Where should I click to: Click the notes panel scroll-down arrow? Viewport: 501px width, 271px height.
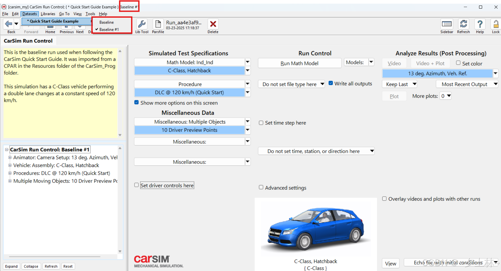(x=120, y=135)
